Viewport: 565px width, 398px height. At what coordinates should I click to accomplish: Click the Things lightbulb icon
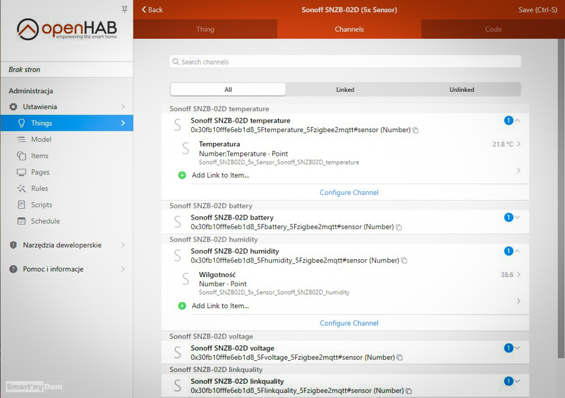pyautogui.click(x=21, y=123)
